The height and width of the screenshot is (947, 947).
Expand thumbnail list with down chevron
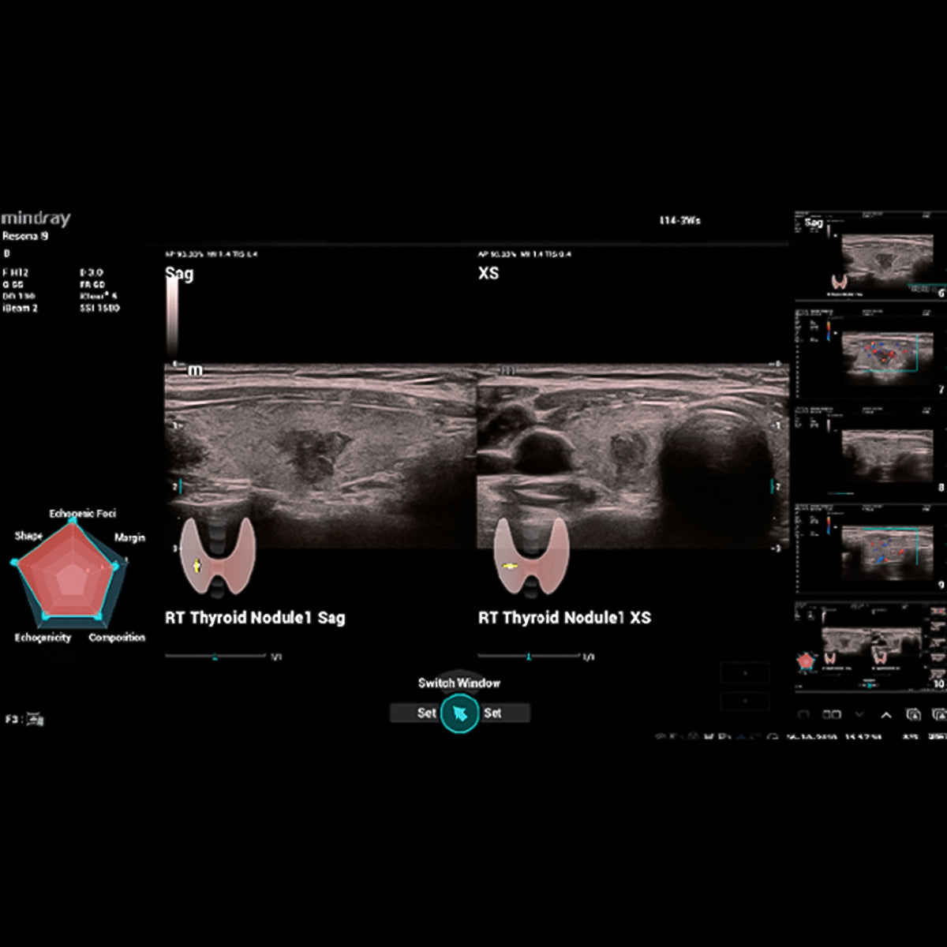coord(859,715)
